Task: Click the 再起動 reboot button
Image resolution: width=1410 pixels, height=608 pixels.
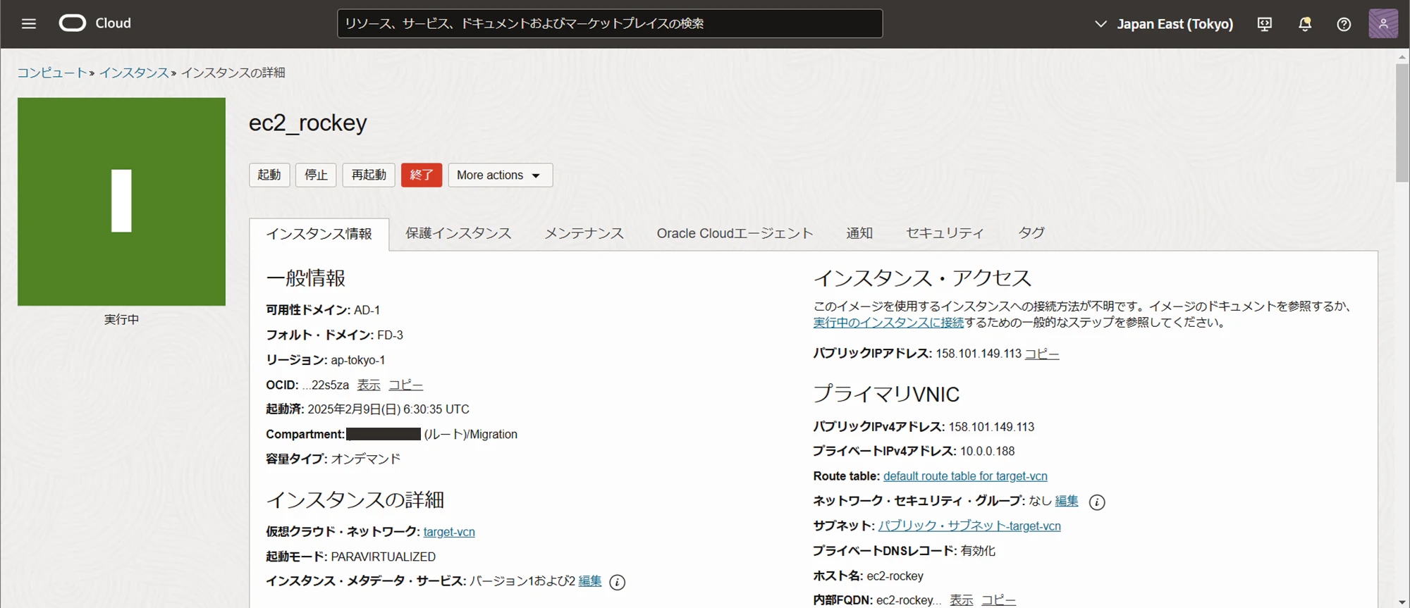Action: click(369, 175)
